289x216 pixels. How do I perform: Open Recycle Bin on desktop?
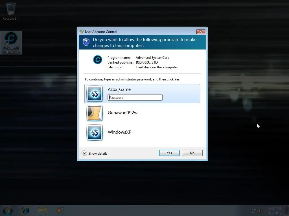tap(11, 11)
